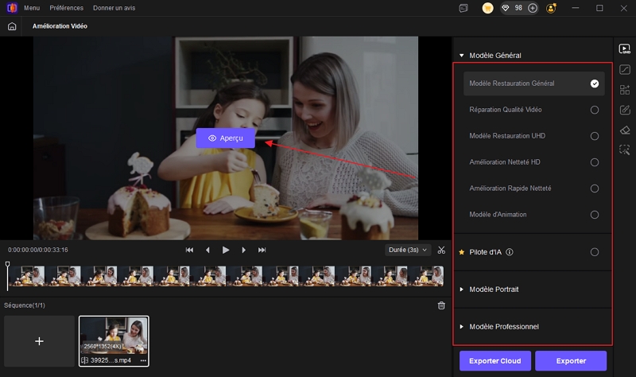
Task: Open the Préférences menu
Action: tap(66, 8)
